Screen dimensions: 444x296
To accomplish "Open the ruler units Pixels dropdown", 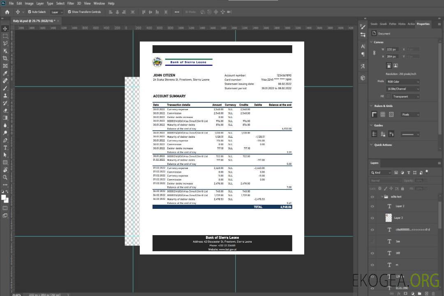I will (x=410, y=114).
